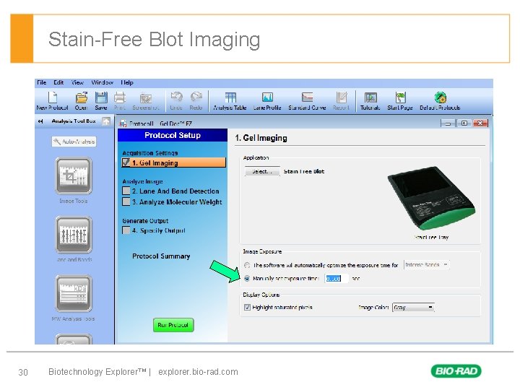520x390 pixels.
Task: Open Image Tools in Analysis Tool Box
Action: point(74,176)
